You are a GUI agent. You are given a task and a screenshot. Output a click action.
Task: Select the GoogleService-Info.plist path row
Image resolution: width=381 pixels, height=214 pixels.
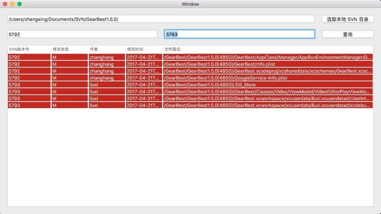[x=190, y=78]
